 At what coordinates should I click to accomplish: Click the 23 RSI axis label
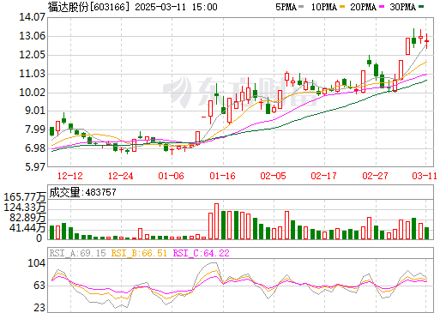tap(39, 308)
